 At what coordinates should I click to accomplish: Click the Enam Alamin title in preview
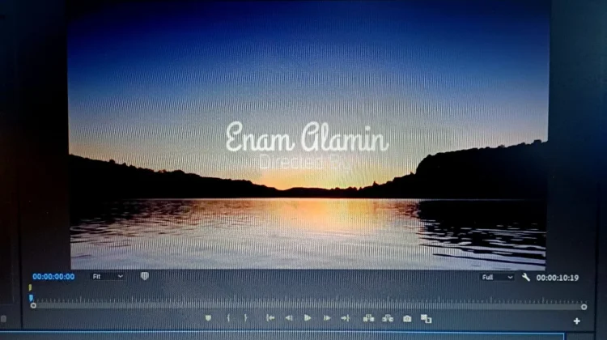[x=307, y=137]
